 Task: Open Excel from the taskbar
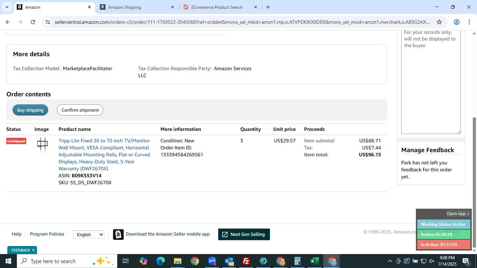click(315, 261)
